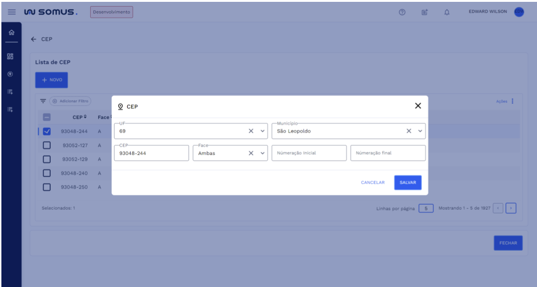Go to next page of results
The height and width of the screenshot is (287, 537).
click(x=511, y=208)
